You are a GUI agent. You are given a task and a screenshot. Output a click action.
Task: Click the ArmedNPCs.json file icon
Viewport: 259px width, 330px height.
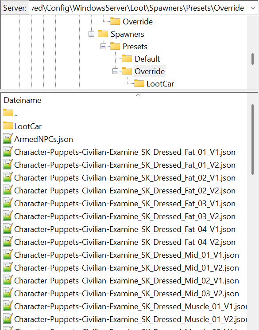8,139
